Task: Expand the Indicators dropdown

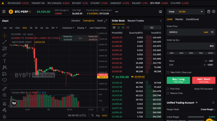Action: click(68, 28)
